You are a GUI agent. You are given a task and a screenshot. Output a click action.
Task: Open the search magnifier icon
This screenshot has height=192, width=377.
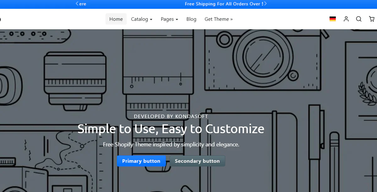(x=359, y=19)
